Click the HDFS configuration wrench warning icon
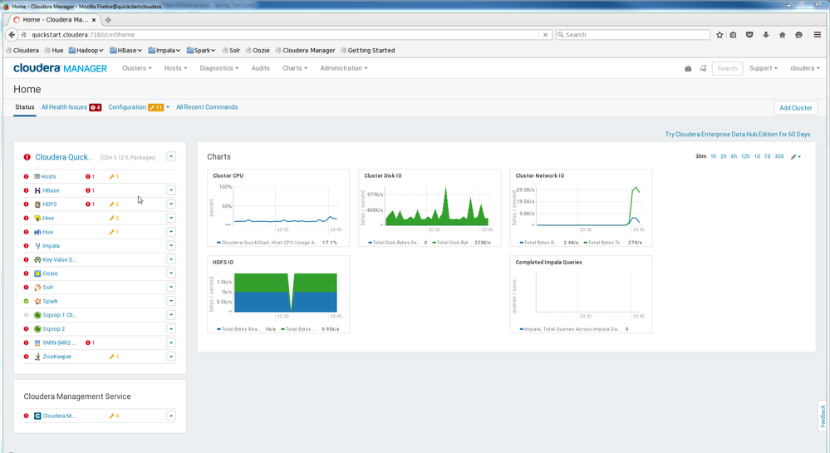Viewport: 830px width, 453px height. coord(111,204)
